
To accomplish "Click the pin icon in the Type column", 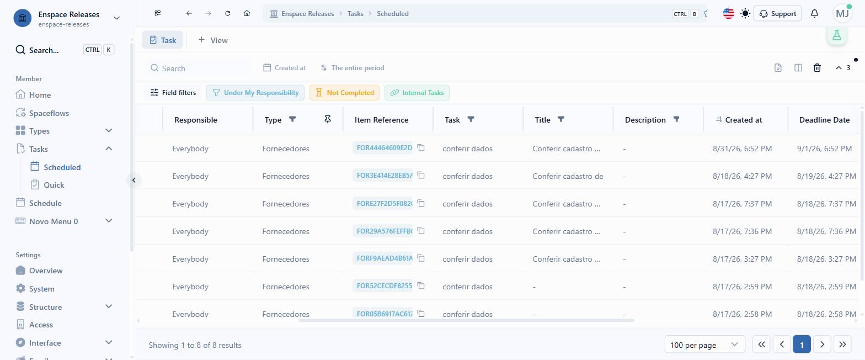I will pyautogui.click(x=328, y=119).
